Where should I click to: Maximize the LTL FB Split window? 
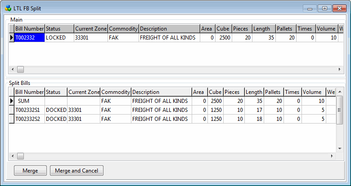[x=324, y=8]
